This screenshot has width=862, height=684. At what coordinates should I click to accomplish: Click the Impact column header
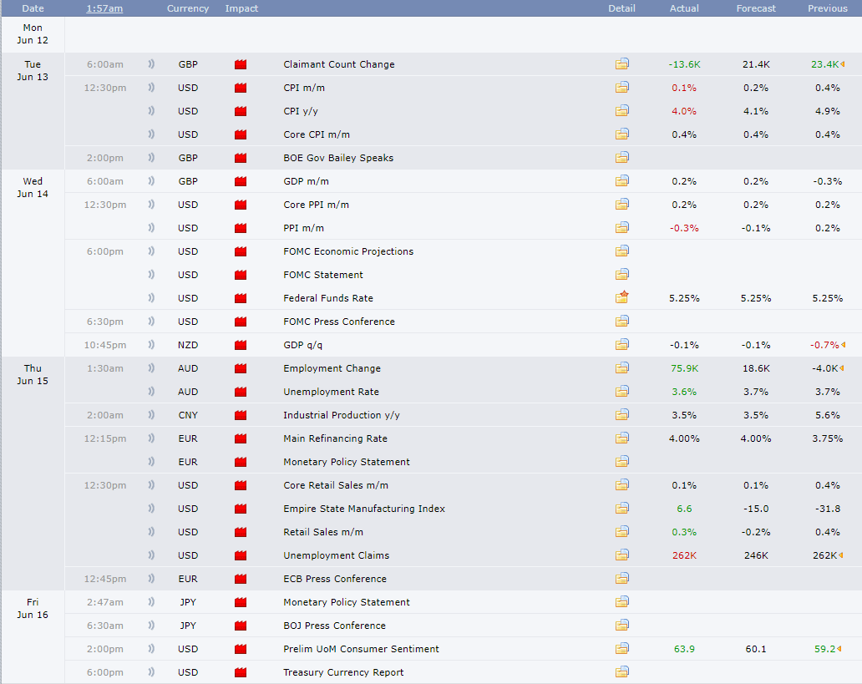click(241, 8)
